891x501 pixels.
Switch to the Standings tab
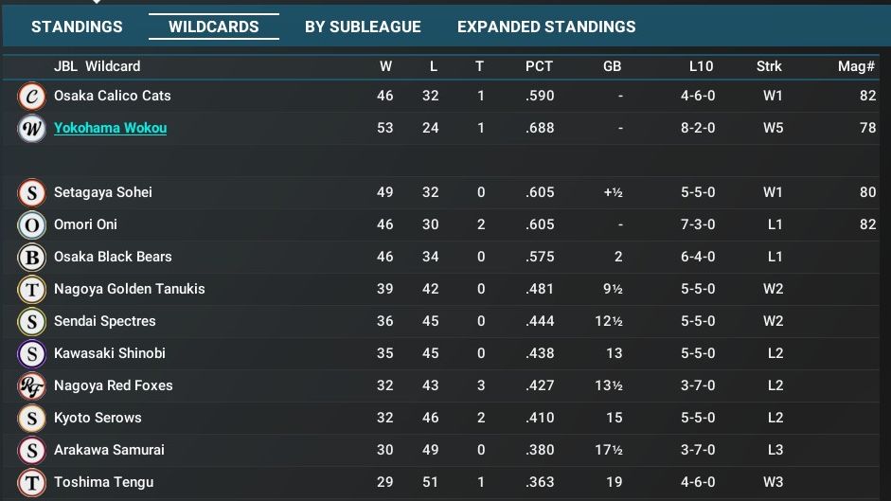[x=77, y=27]
